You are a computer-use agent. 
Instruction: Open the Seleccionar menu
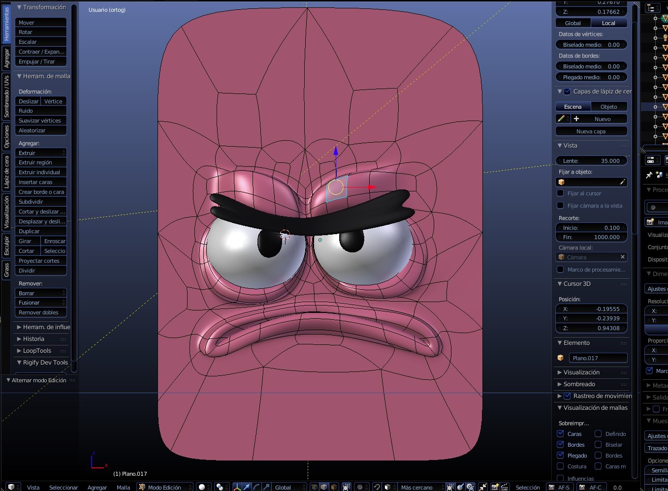point(64,488)
